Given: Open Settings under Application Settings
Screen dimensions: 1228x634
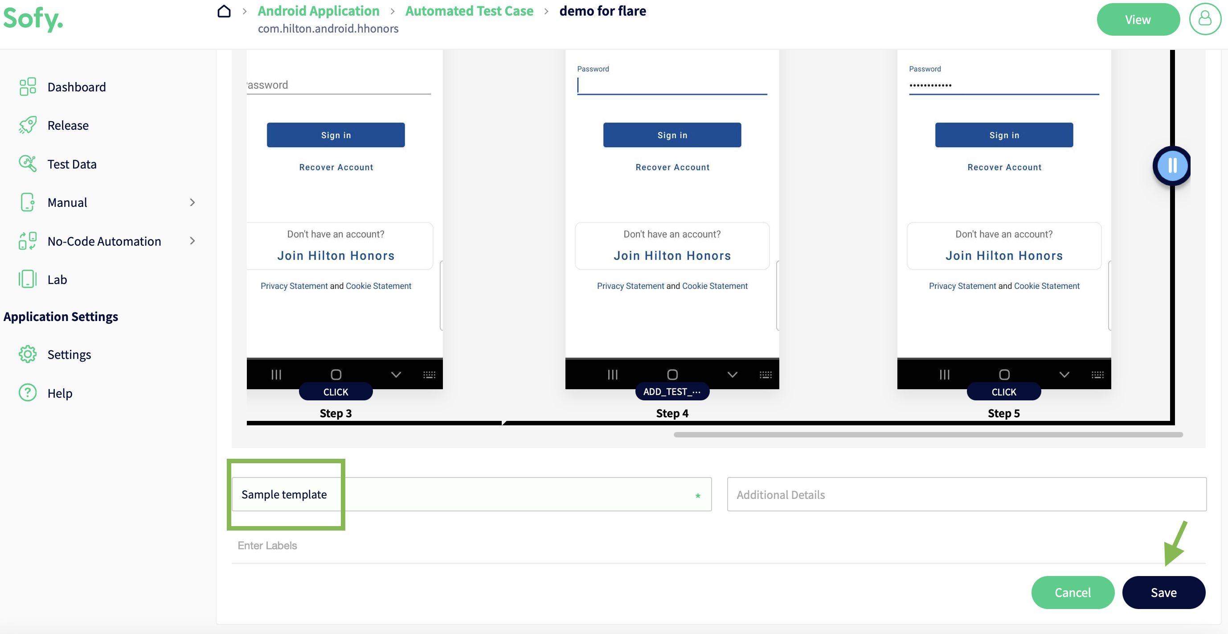Looking at the screenshot, I should point(69,354).
